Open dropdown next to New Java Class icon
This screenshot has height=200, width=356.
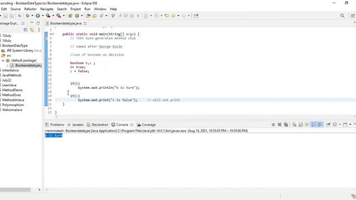[82, 16]
